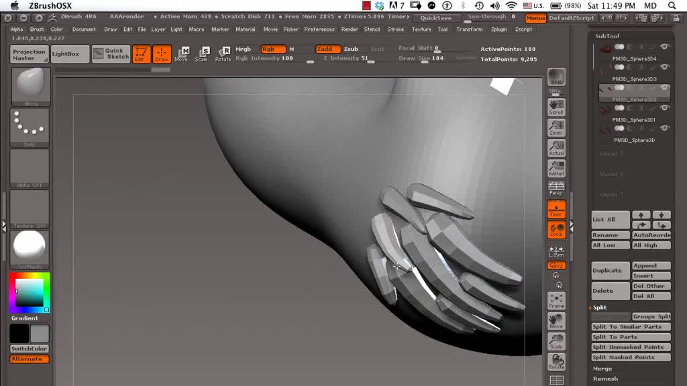Click the AAHalf view icon
The image size is (687, 386).
click(x=556, y=168)
